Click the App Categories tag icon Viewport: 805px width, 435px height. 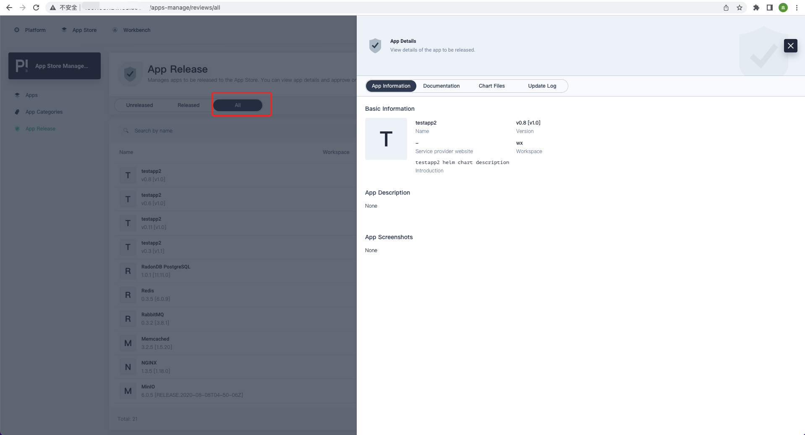17,112
